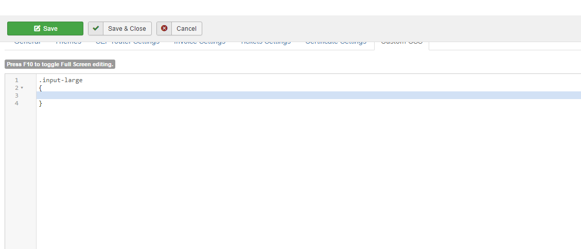581x249 pixels.
Task: Click the red X cancel icon
Action: (164, 29)
